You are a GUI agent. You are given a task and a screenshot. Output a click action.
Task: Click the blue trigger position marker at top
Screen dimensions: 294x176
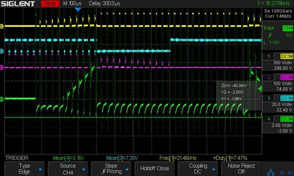point(78,9)
